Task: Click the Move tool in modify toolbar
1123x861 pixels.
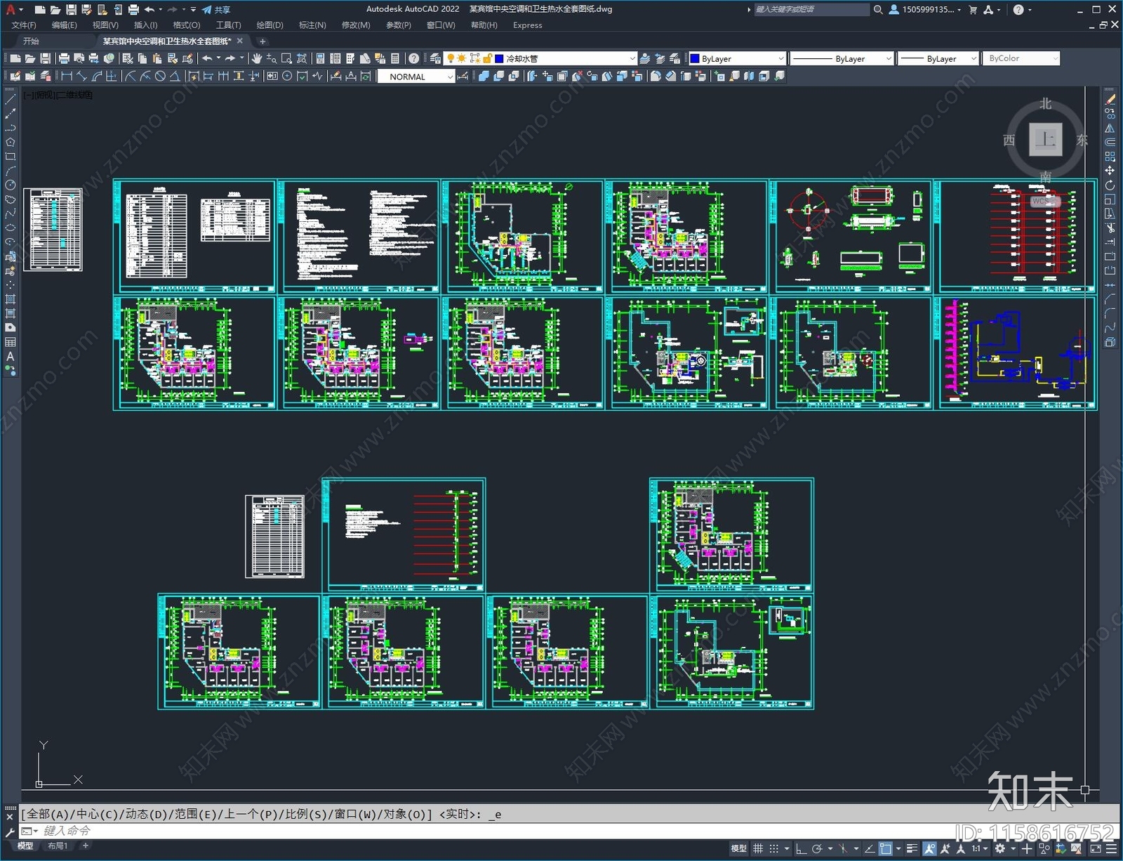Action: point(1110,171)
